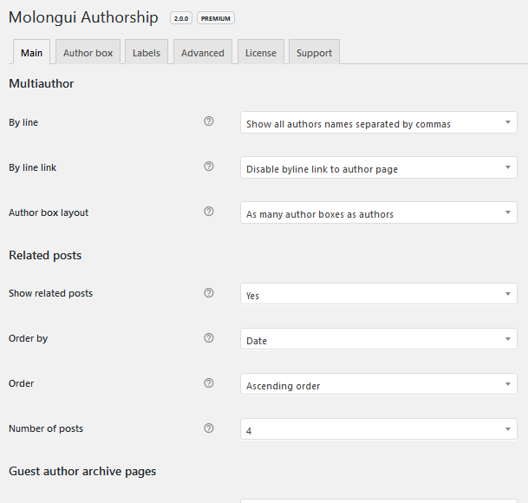Image resolution: width=528 pixels, height=503 pixels.
Task: Click help icon for Author box layout
Action: pyautogui.click(x=208, y=212)
